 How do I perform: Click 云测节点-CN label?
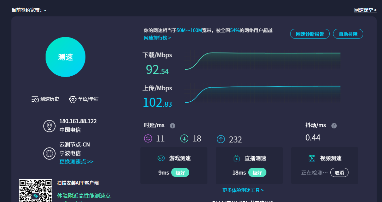click(x=74, y=144)
